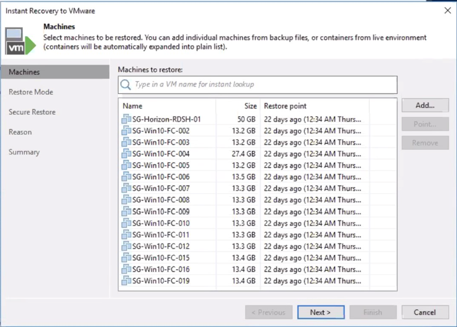Screen dimensions: 457x327
Task: Jump to the Summary wizard step
Action: click(x=24, y=152)
